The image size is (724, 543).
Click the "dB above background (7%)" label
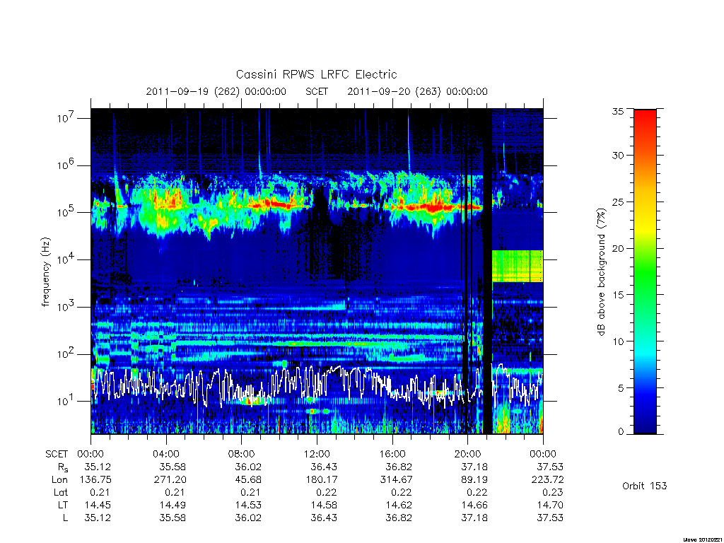pyautogui.click(x=601, y=272)
